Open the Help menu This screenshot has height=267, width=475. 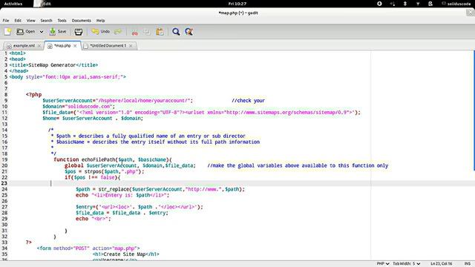[x=101, y=21]
